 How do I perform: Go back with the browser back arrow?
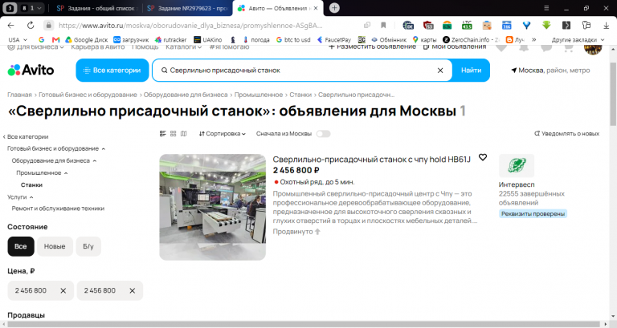click(x=10, y=25)
